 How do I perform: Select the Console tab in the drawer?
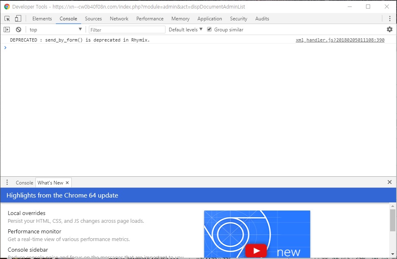click(x=24, y=183)
